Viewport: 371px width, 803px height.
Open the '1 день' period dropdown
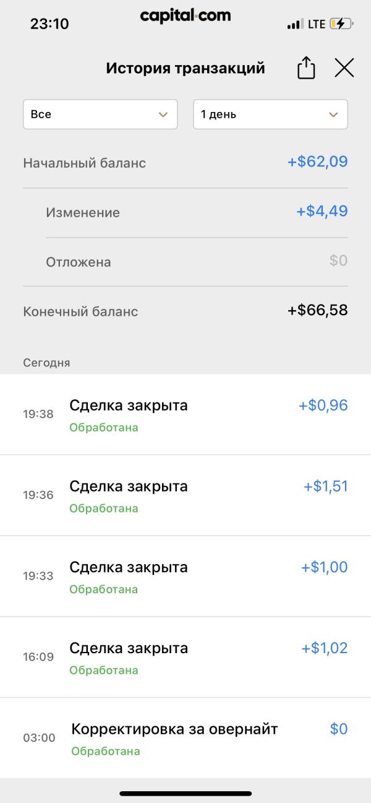pyautogui.click(x=270, y=115)
